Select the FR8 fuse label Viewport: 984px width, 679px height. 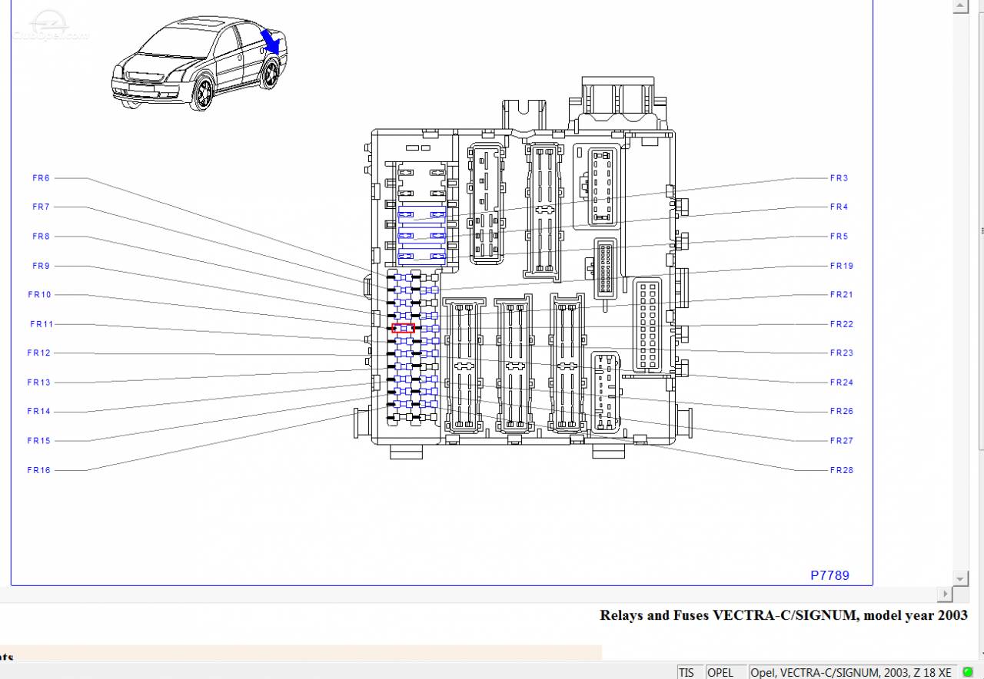(41, 237)
